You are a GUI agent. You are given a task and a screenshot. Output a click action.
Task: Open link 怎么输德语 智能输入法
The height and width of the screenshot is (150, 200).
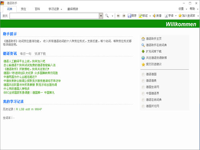point(30,65)
